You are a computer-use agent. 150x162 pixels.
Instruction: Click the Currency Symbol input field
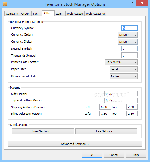coord(130,28)
